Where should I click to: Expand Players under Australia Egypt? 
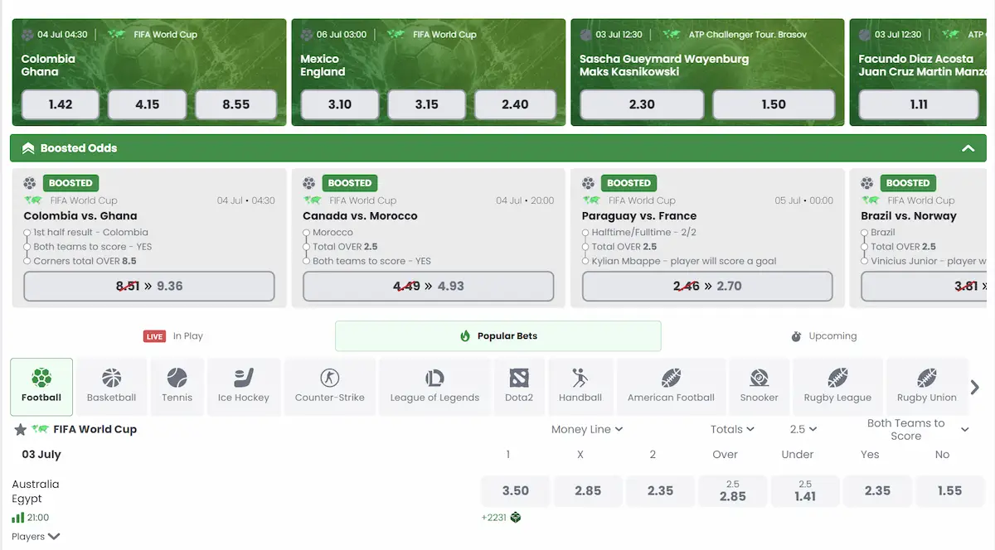(x=36, y=537)
